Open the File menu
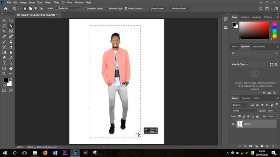The height and width of the screenshot is (157, 280). [9, 3]
